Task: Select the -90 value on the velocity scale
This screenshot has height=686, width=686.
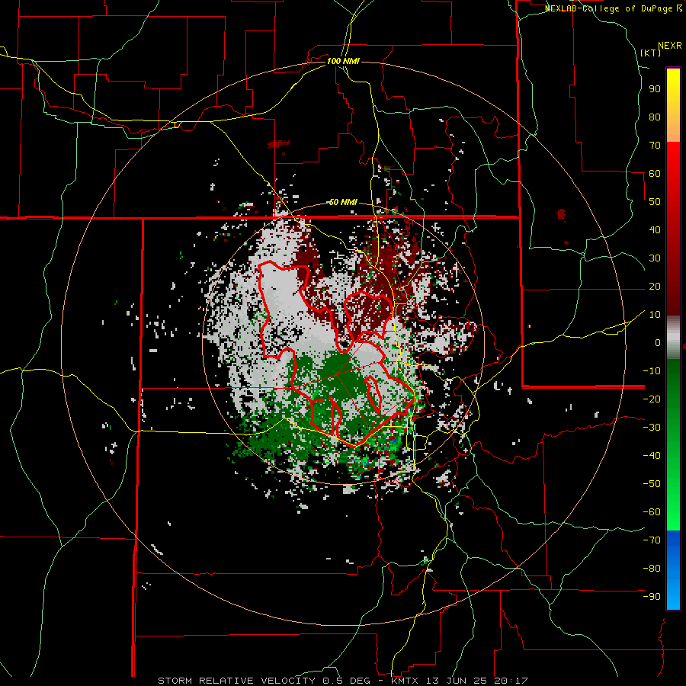Action: click(x=652, y=597)
